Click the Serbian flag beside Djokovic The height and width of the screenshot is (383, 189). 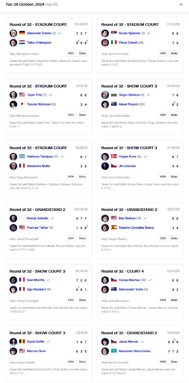point(114,33)
